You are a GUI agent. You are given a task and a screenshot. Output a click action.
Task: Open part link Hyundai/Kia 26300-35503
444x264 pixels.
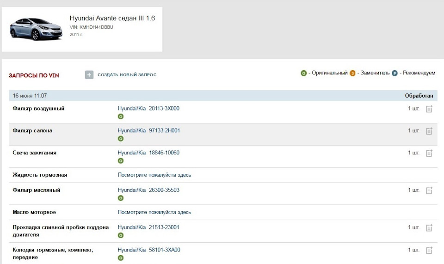(148, 190)
